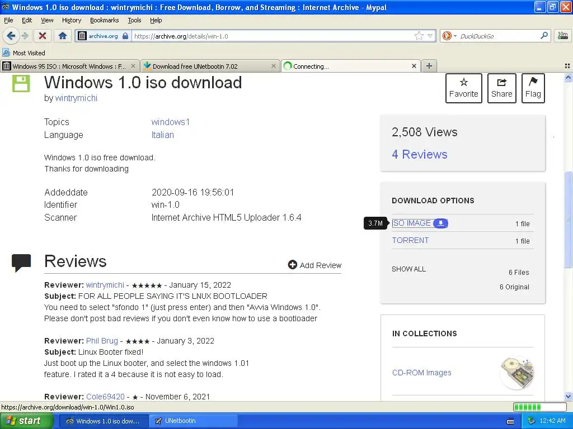The width and height of the screenshot is (573, 429).
Task: Click the windows1 topic link
Action: [170, 122]
